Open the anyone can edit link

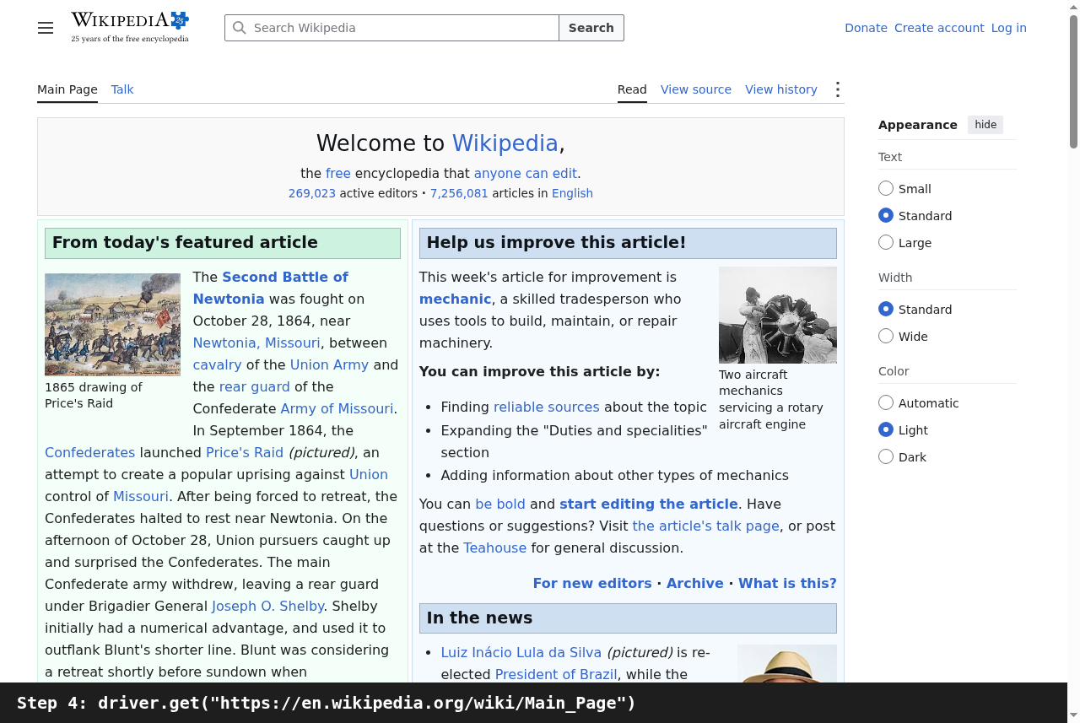[x=526, y=173]
